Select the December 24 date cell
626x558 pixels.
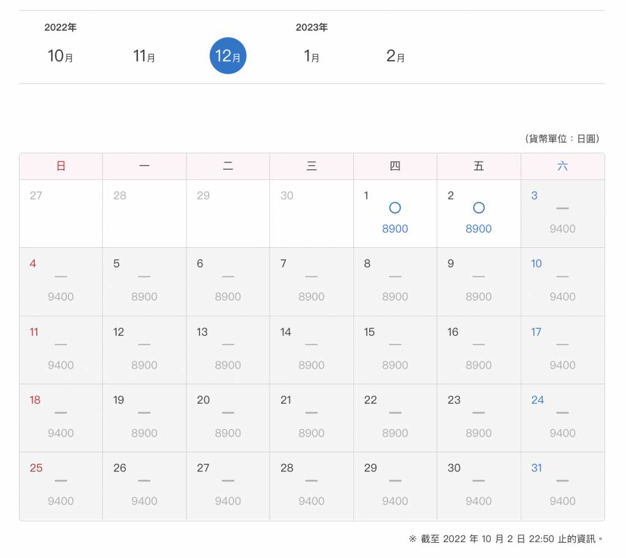[562, 418]
